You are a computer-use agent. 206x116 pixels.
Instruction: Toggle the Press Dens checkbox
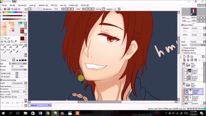click(x=6, y=97)
